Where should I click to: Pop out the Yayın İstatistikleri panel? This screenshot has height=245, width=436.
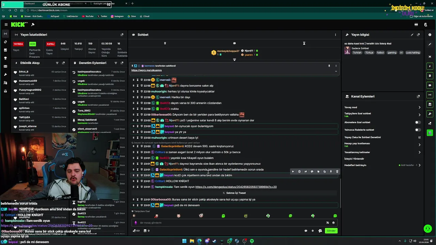pyautogui.click(x=122, y=35)
